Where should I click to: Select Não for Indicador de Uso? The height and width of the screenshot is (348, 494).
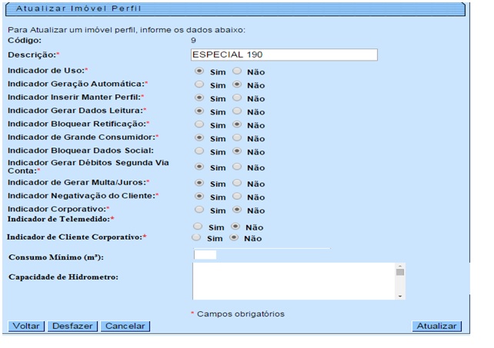point(238,71)
